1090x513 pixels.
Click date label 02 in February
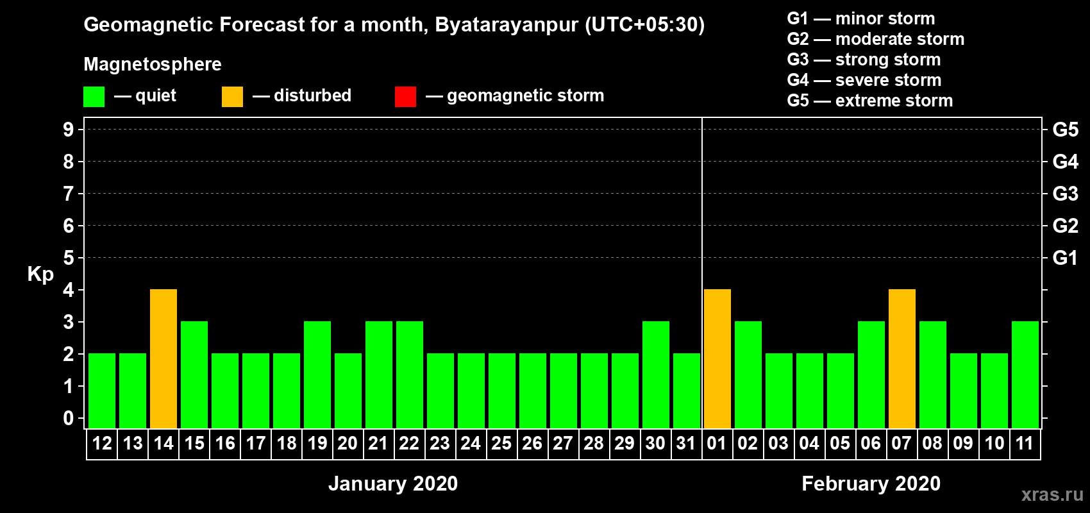pos(748,443)
